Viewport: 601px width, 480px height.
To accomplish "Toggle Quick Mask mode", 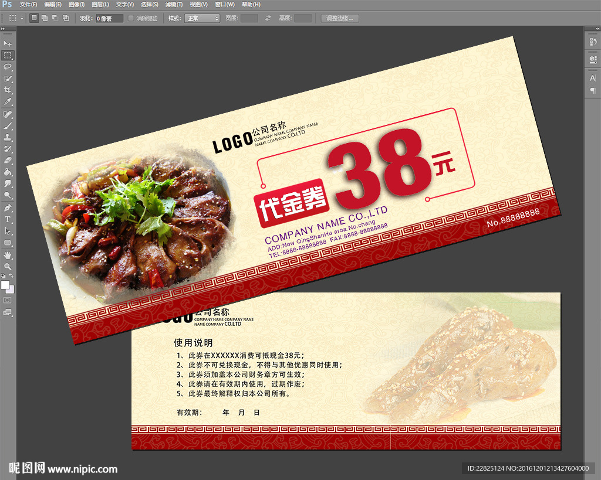I will 7,301.
